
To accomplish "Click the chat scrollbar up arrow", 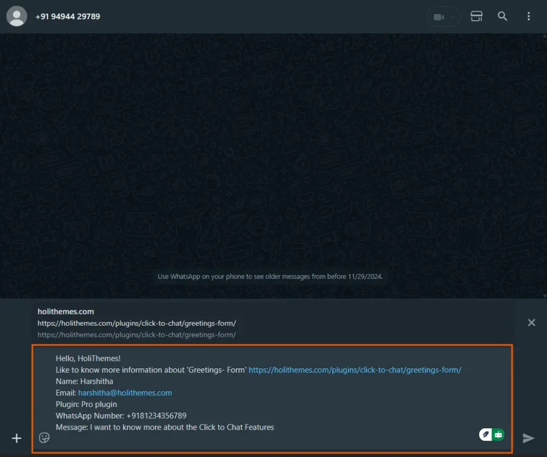I will click(544, 36).
